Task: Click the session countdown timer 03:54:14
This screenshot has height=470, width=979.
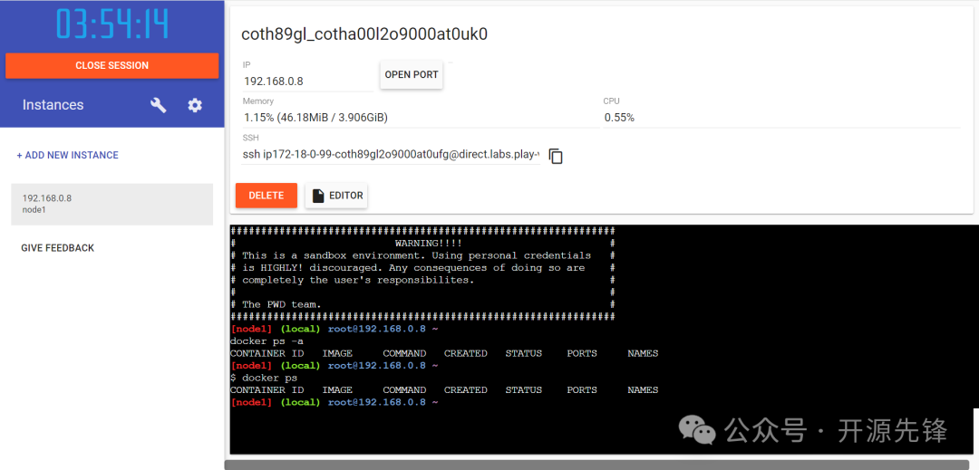Action: (x=112, y=24)
